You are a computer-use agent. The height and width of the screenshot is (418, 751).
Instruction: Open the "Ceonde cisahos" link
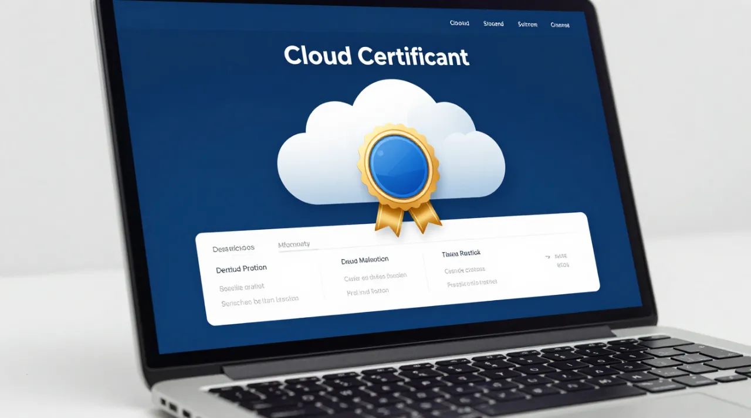[x=465, y=270]
